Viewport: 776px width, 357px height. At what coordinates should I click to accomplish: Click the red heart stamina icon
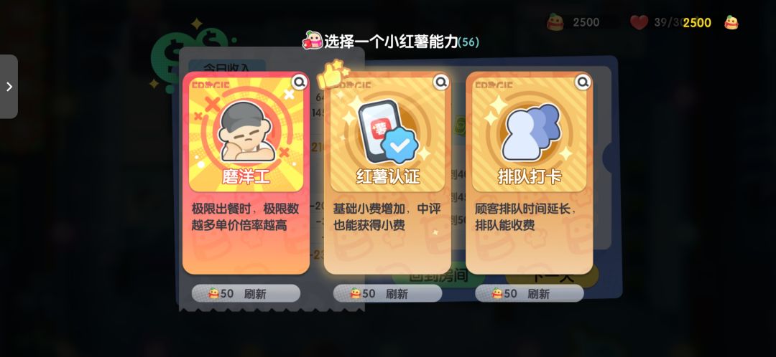639,22
